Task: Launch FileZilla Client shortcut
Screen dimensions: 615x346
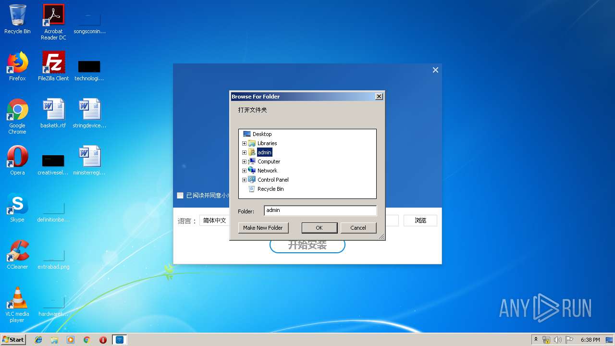Action: [53, 66]
